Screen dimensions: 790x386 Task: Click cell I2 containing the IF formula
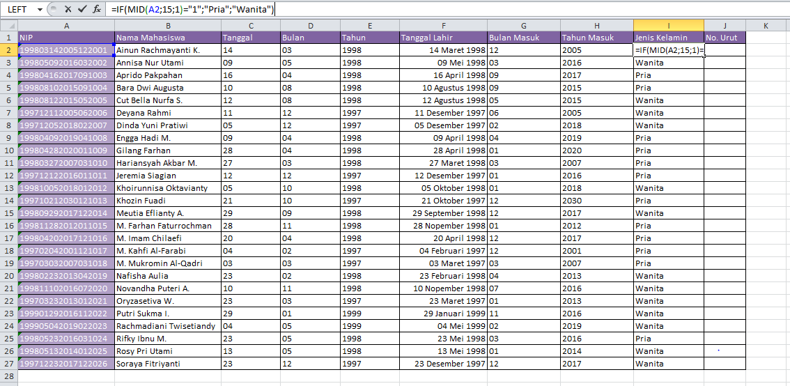click(x=669, y=50)
